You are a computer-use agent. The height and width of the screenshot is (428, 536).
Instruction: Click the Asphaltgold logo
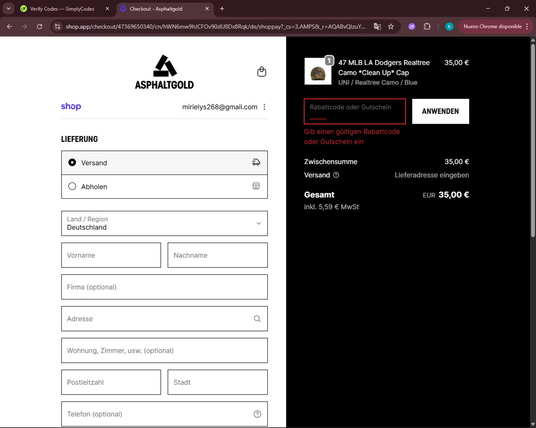coord(164,72)
